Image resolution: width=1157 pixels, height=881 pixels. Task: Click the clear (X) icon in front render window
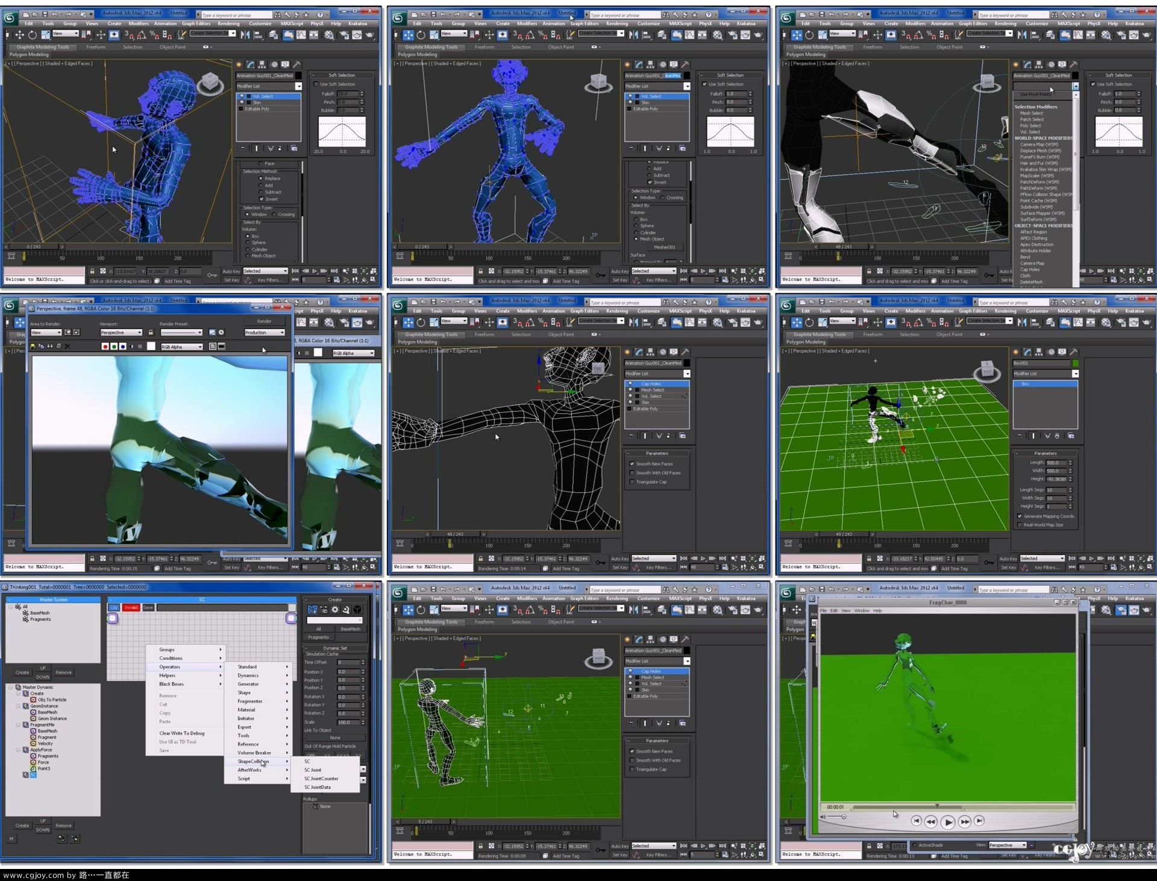tap(67, 346)
